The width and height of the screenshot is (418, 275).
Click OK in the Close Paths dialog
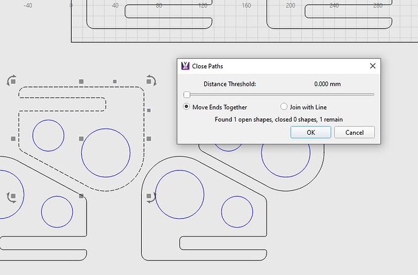point(311,132)
